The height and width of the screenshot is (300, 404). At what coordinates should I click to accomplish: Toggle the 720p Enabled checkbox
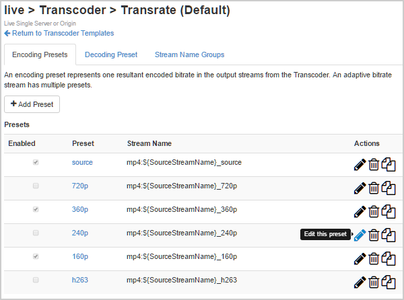pyautogui.click(x=36, y=186)
